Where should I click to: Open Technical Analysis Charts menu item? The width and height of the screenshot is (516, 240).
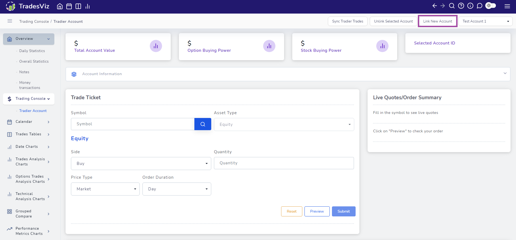(29, 196)
